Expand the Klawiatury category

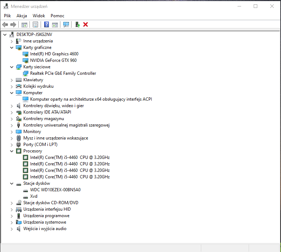coord(11,80)
